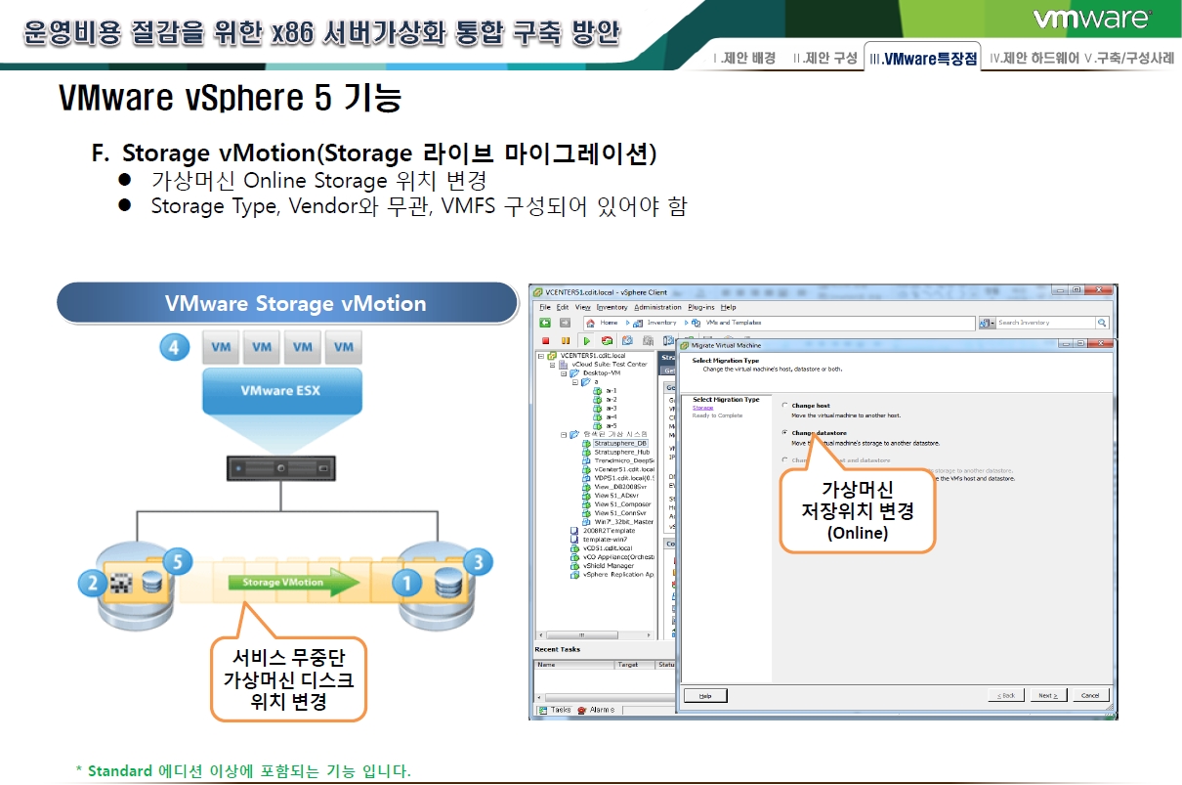1182x785 pixels.
Task: Click the Help button in Migrate dialog
Action: (x=705, y=695)
